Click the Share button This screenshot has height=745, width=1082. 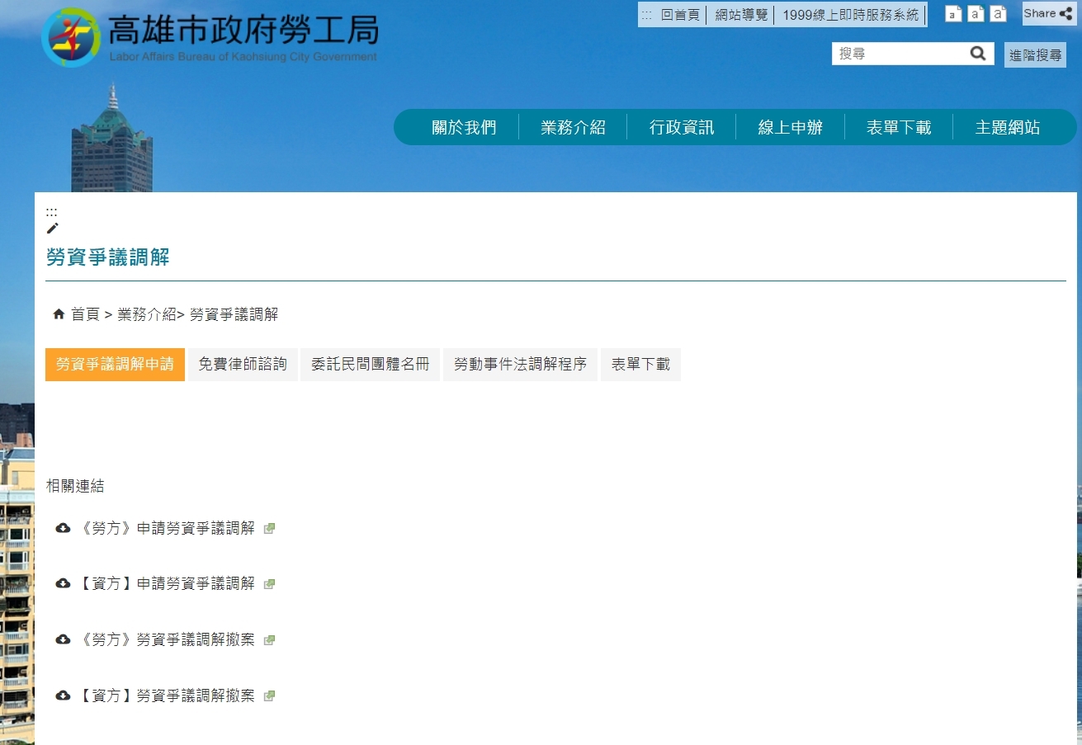(x=1049, y=13)
